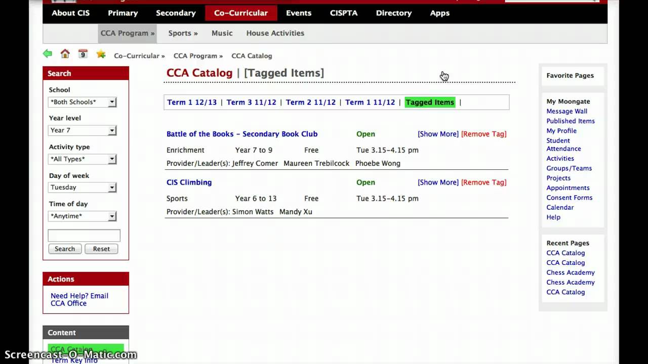Open first Chess Academy recent page
Viewport: 648px width, 364px height.
point(571,272)
